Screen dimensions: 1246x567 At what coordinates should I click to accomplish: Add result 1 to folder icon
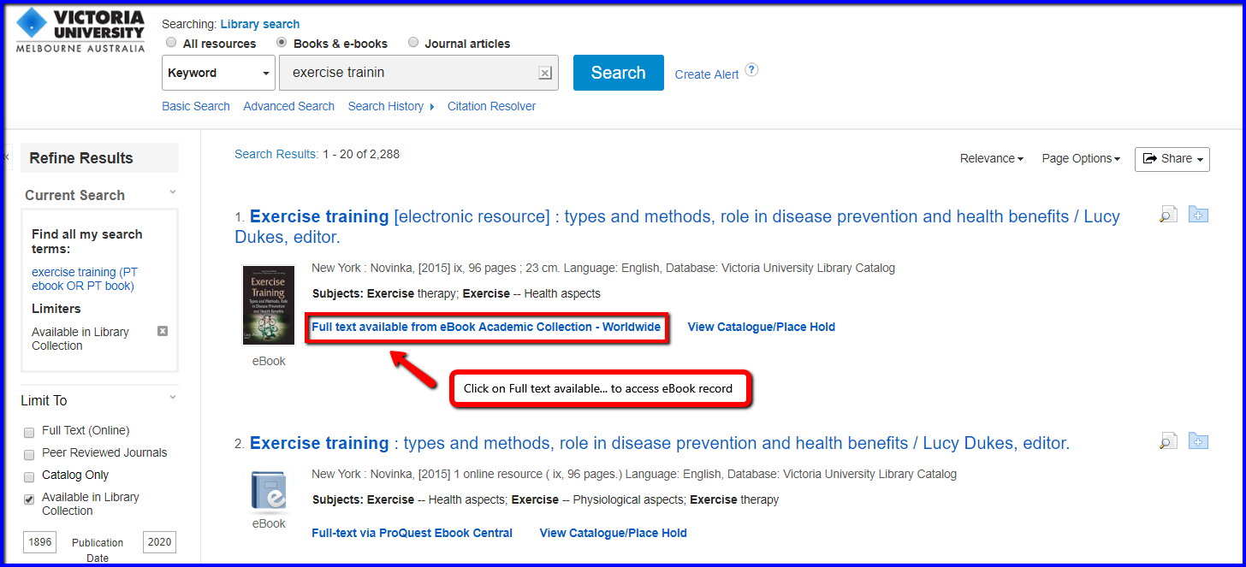(1198, 215)
